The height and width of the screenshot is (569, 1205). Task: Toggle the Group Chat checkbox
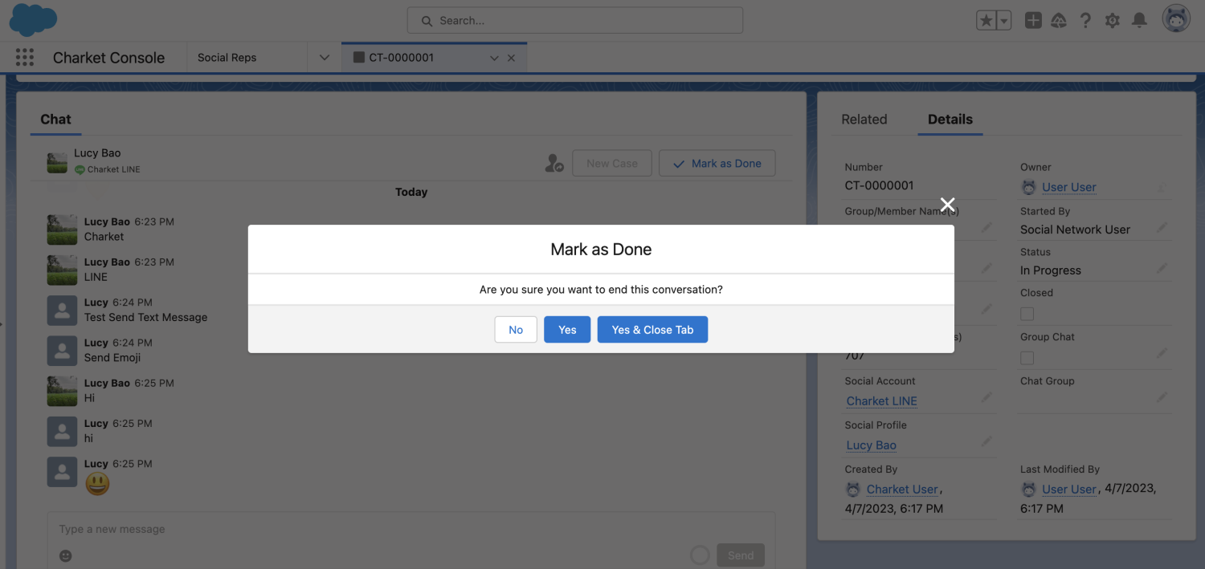[x=1027, y=358]
